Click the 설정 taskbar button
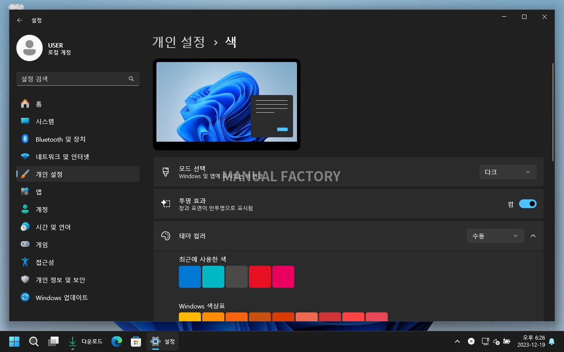Viewport: 564px width, 352px height. click(163, 341)
